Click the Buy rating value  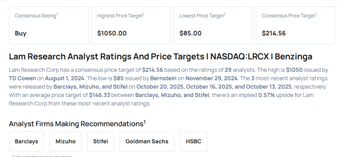click(x=20, y=33)
